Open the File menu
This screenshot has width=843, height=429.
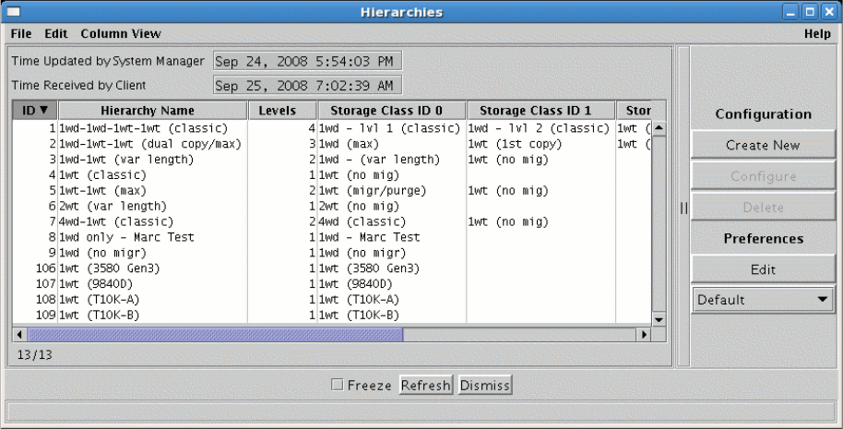point(21,33)
